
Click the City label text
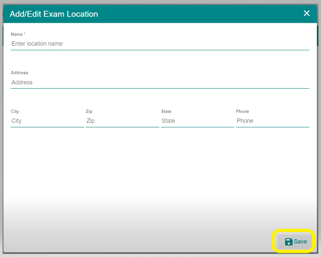[x=15, y=111]
